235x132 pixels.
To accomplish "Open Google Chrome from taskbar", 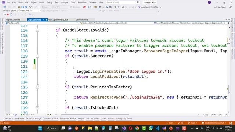I will pos(137,128).
